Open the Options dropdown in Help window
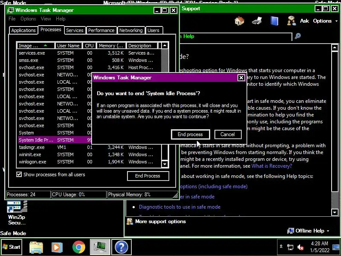Screen dimensions: 341x256 [325, 21]
